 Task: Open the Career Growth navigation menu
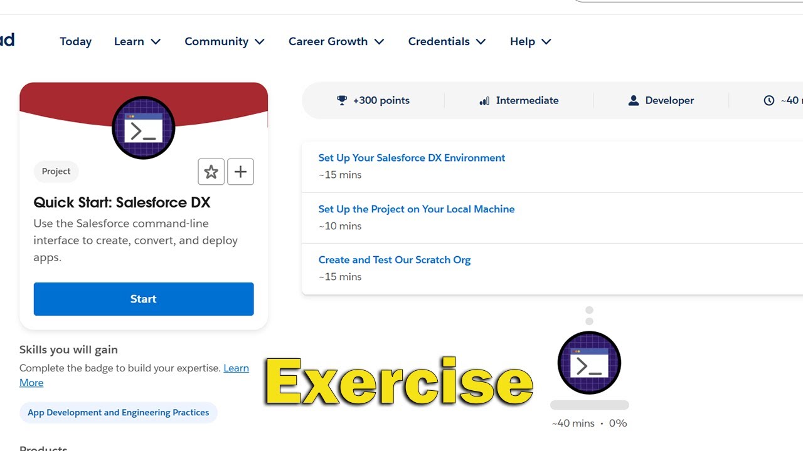coord(336,41)
